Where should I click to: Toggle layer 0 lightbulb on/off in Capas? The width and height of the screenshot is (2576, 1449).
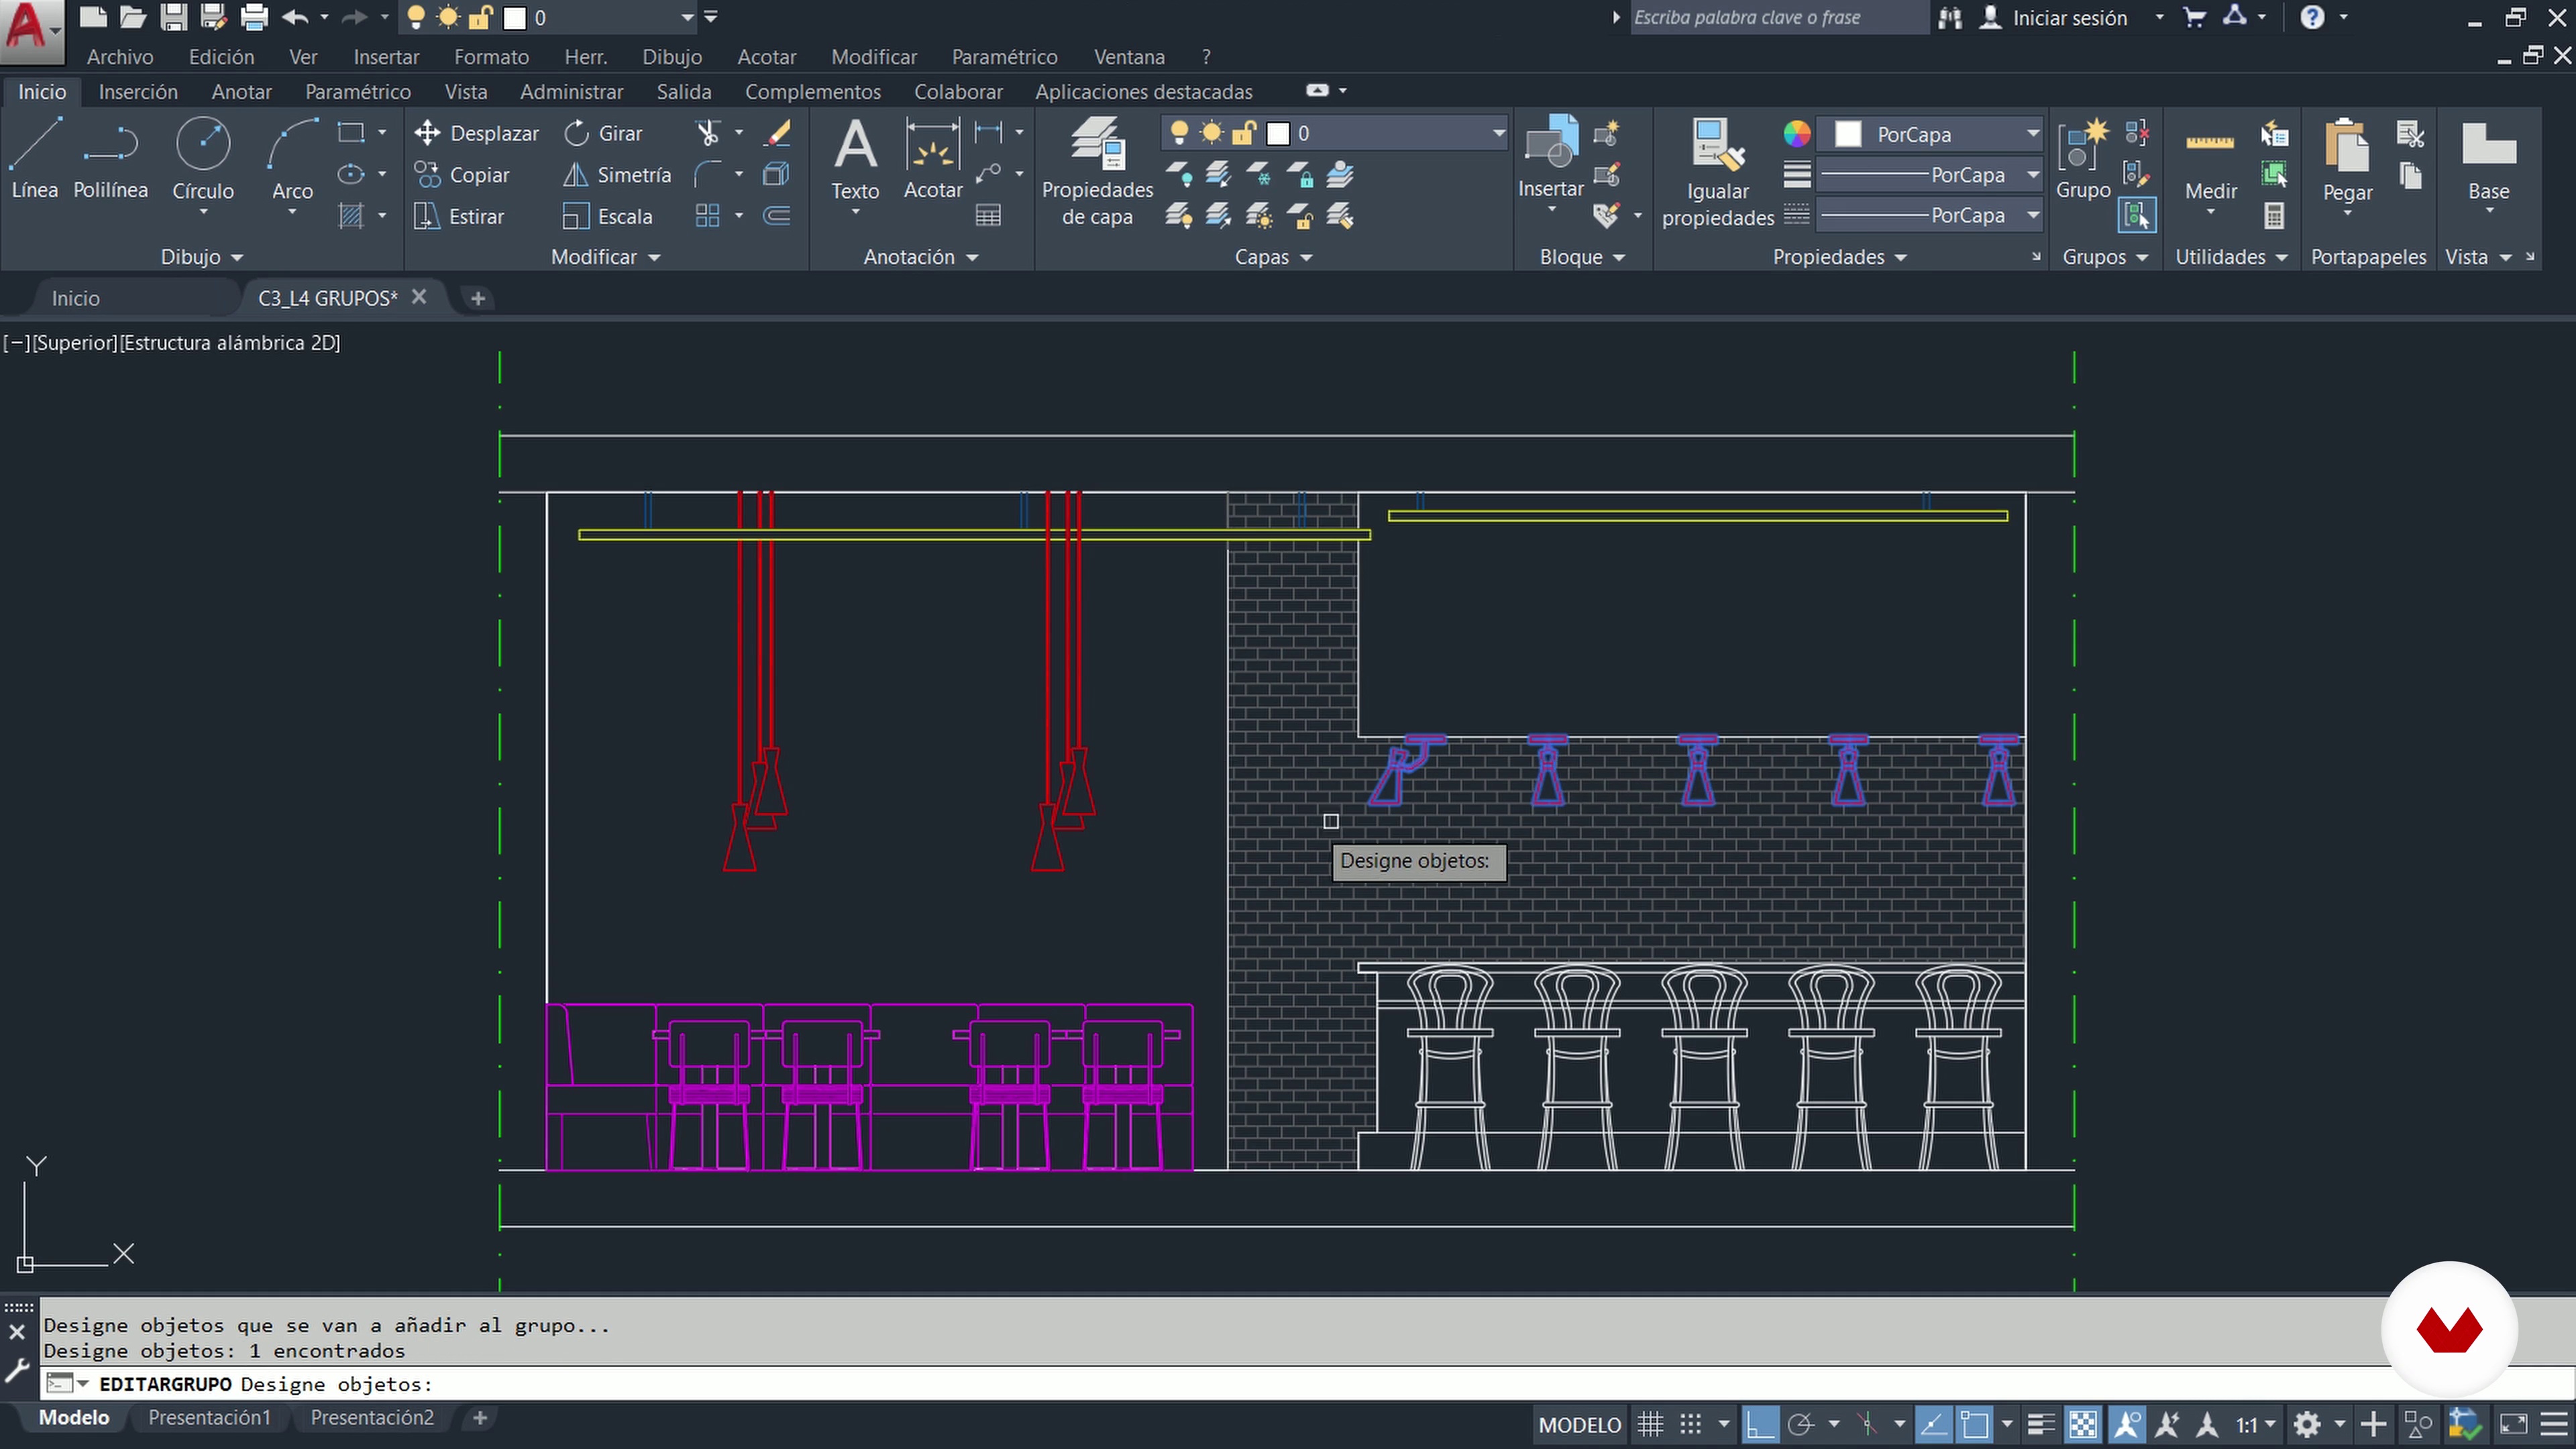click(1180, 133)
